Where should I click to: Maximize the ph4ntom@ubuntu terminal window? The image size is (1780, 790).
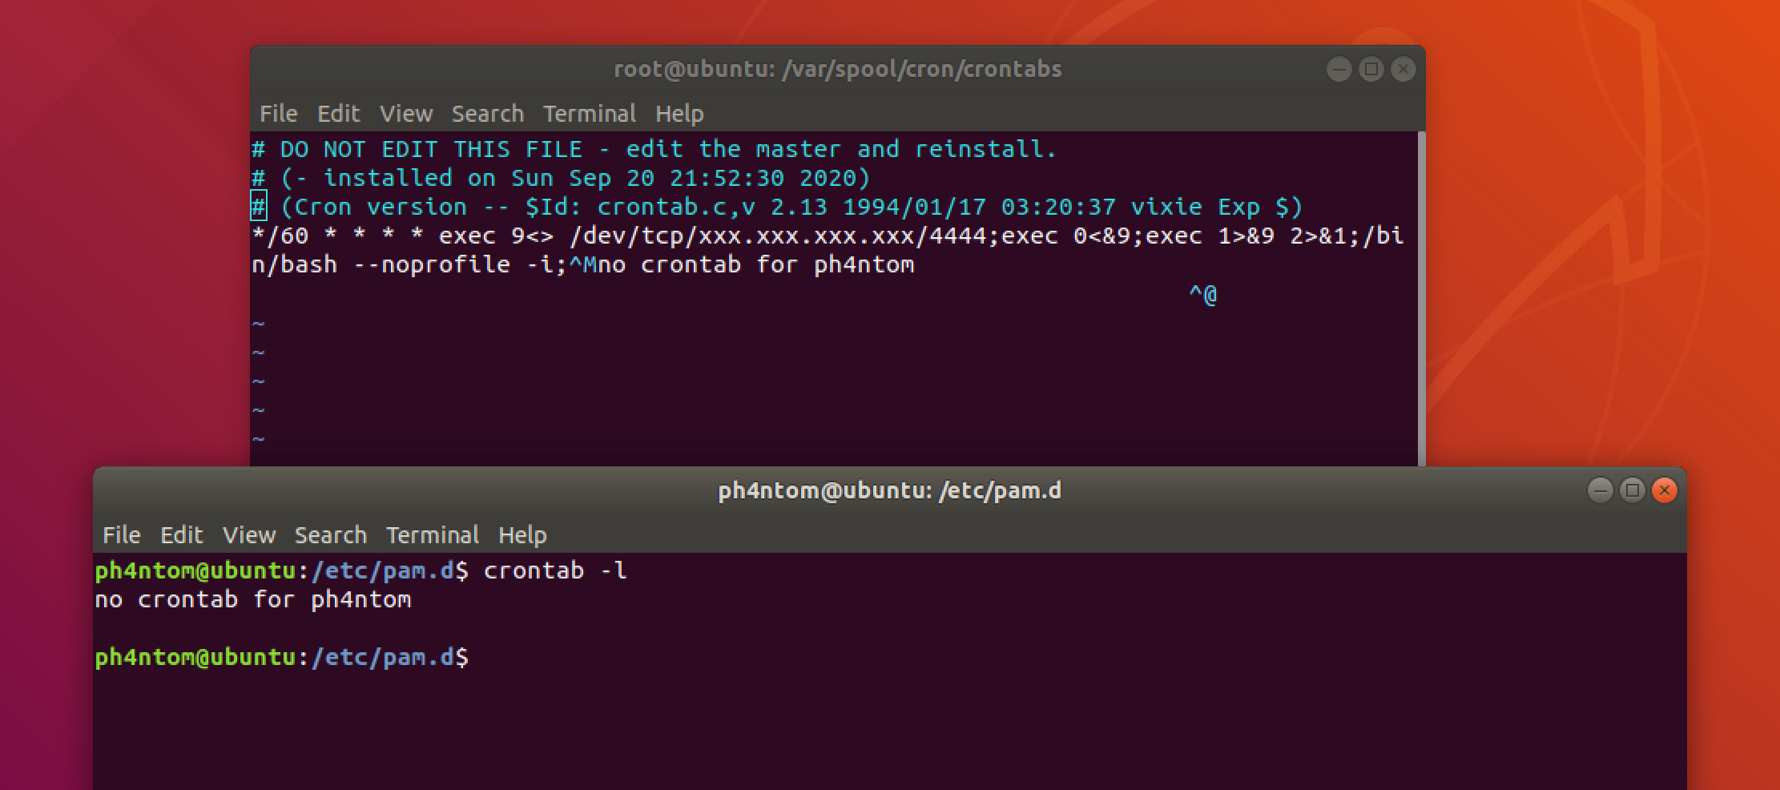coord(1632,490)
